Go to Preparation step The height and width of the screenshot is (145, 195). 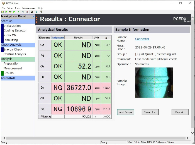coord(11,64)
